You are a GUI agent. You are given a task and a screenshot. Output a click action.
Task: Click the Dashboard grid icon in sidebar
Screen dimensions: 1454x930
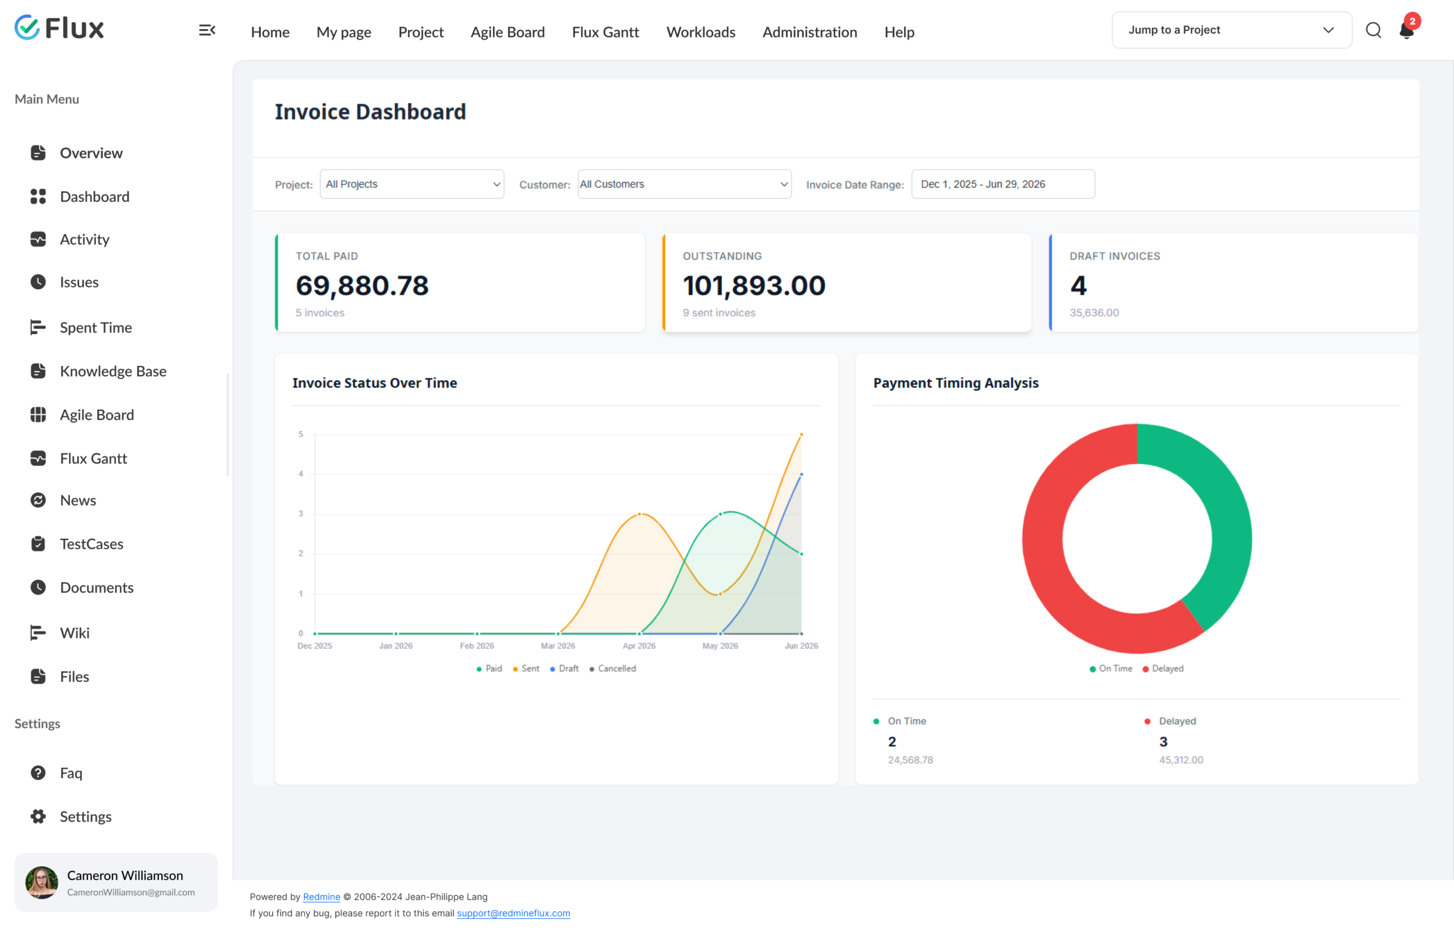point(38,196)
